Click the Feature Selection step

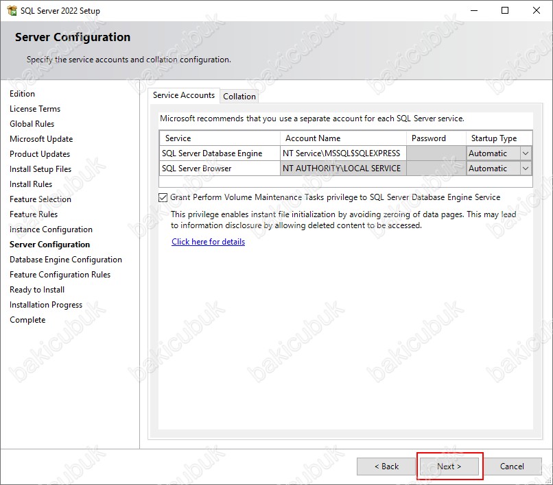[40, 199]
